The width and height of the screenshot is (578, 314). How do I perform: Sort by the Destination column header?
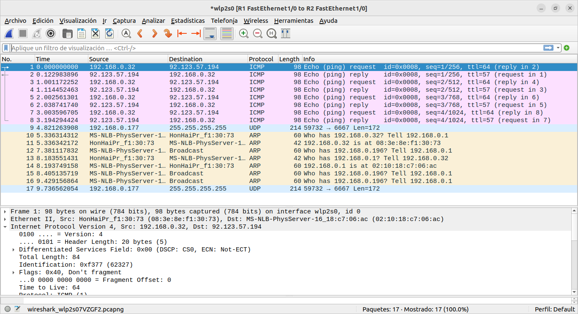[x=208, y=59]
